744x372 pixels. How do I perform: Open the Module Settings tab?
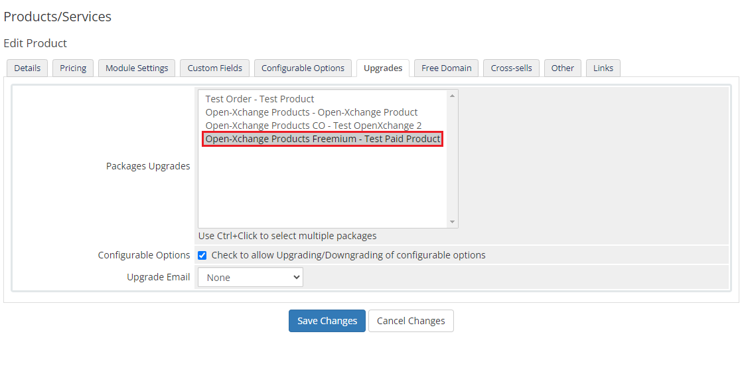tap(137, 68)
